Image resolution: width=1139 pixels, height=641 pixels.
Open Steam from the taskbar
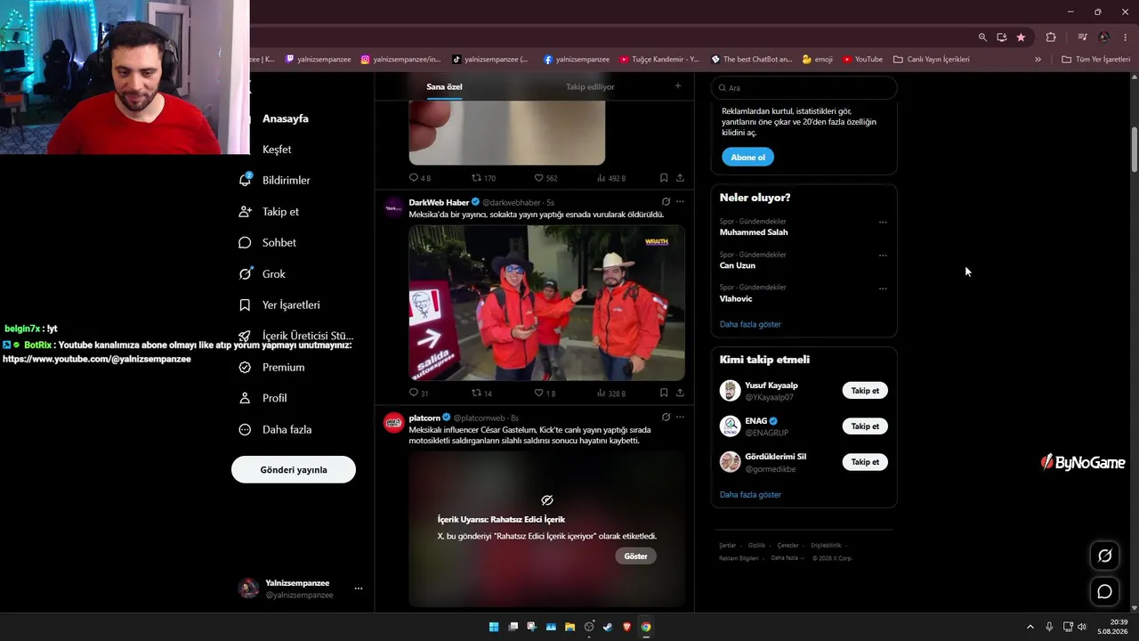tap(608, 627)
